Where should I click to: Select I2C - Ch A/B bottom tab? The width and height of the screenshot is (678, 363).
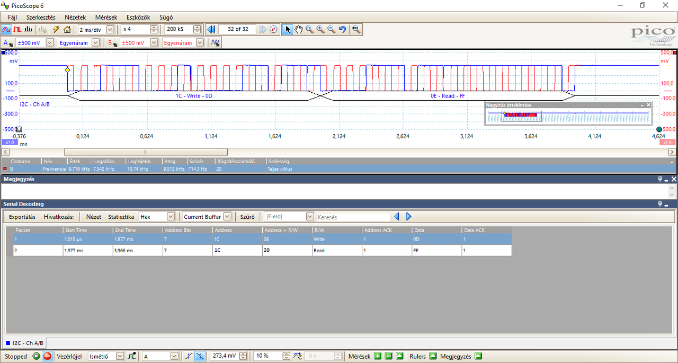(x=24, y=343)
